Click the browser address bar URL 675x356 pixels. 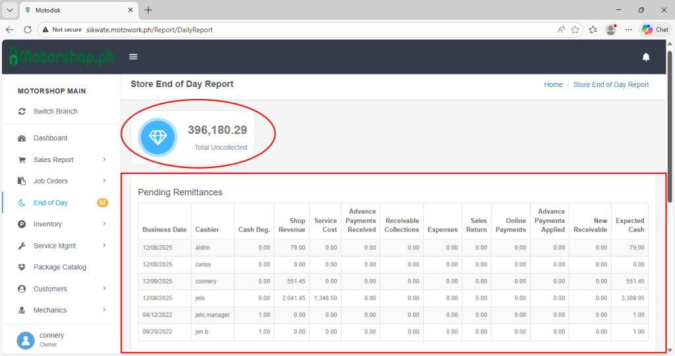pos(150,30)
